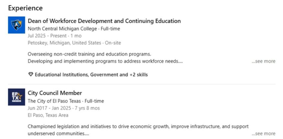The width and height of the screenshot is (283, 139).
Task: Click the underserved communities description line
Action: click(x=58, y=134)
